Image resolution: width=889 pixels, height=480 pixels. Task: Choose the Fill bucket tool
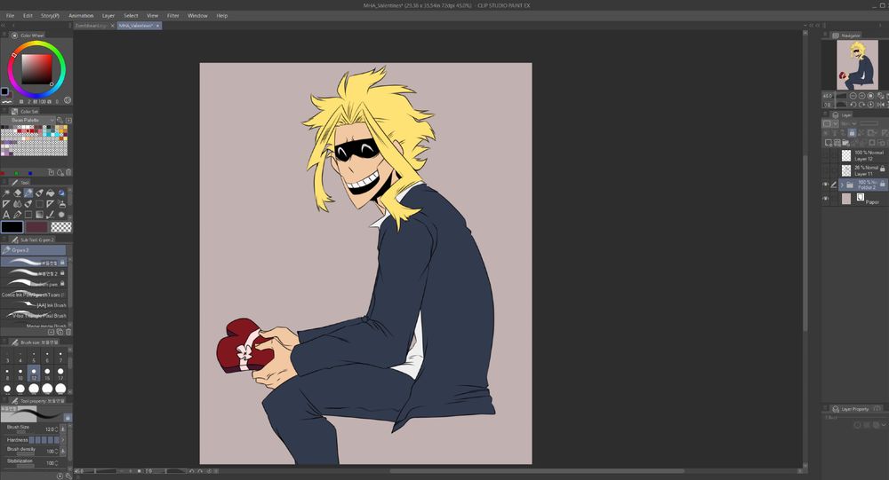(51, 193)
